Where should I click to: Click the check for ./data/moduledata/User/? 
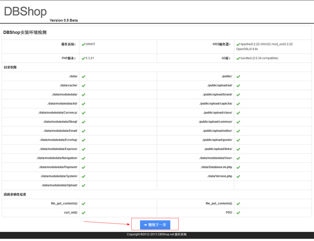(238, 158)
